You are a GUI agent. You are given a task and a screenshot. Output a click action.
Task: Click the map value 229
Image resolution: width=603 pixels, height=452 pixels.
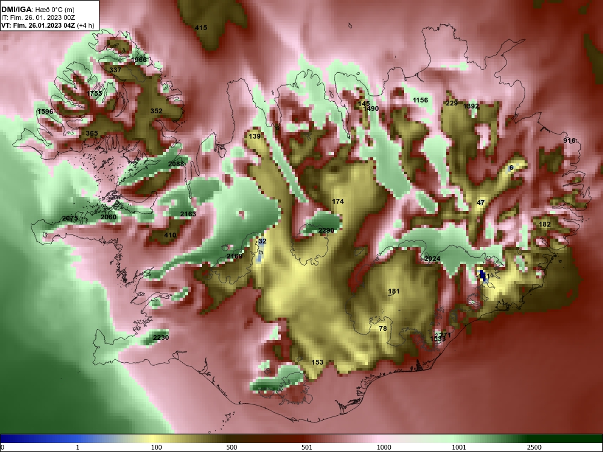[x=452, y=103]
